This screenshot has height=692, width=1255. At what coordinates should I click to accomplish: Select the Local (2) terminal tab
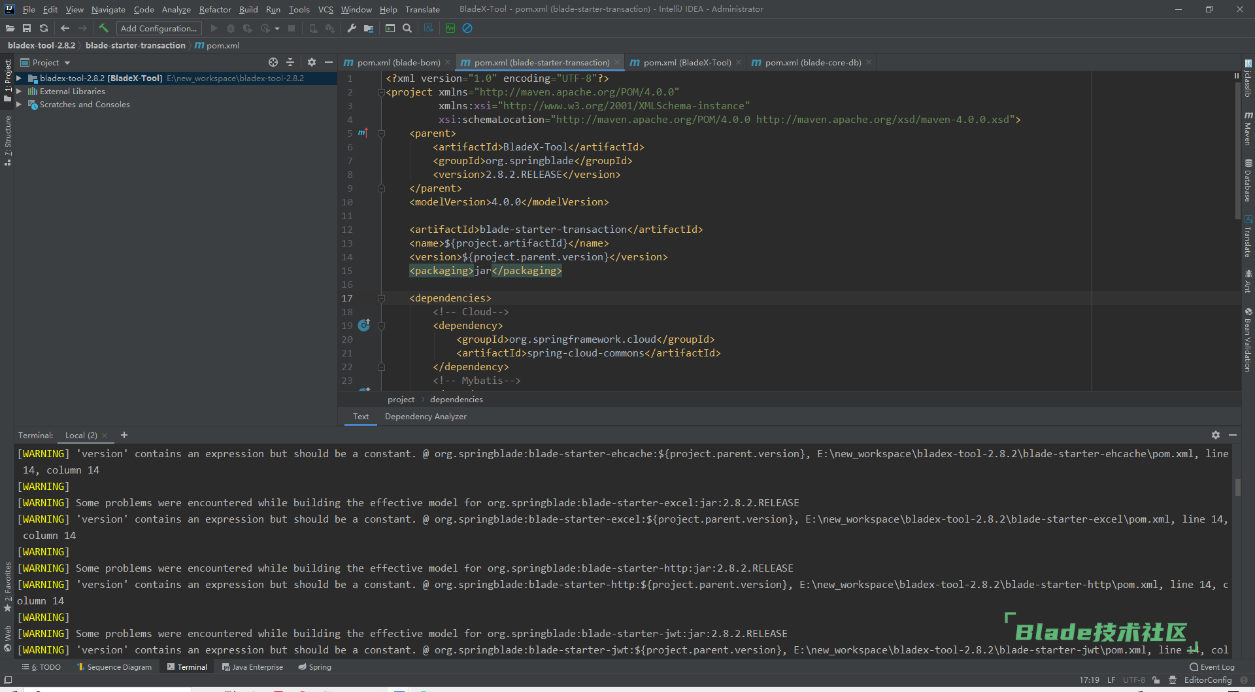tap(81, 436)
